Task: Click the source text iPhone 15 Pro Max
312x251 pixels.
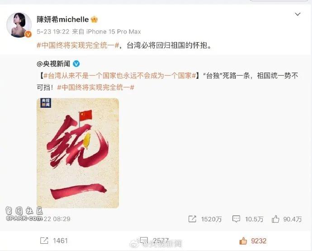Action: coord(113,32)
